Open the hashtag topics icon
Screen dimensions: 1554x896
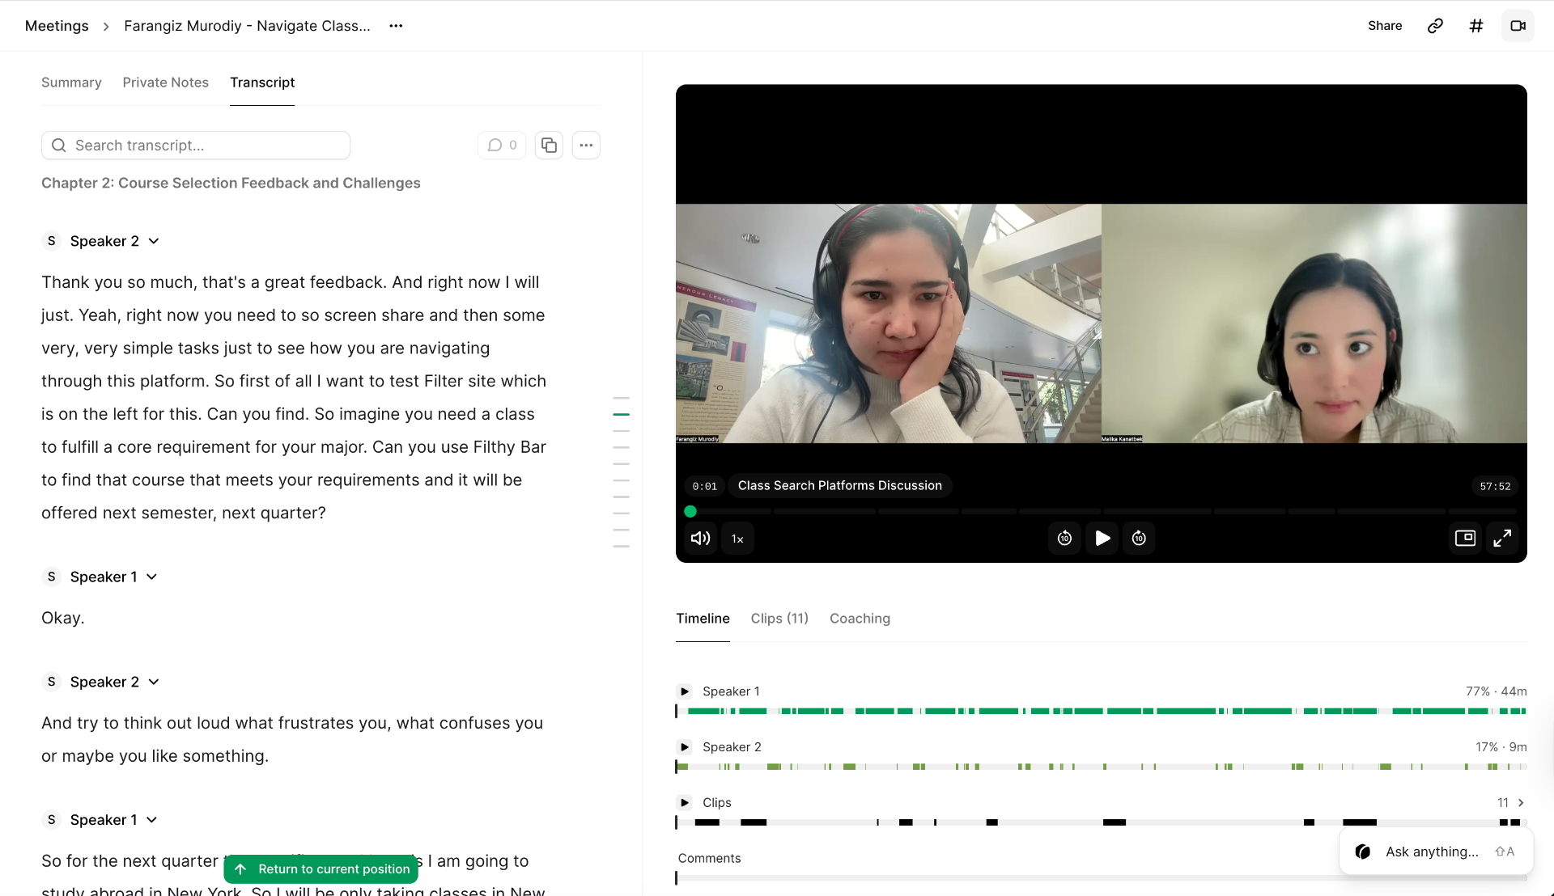coord(1476,26)
